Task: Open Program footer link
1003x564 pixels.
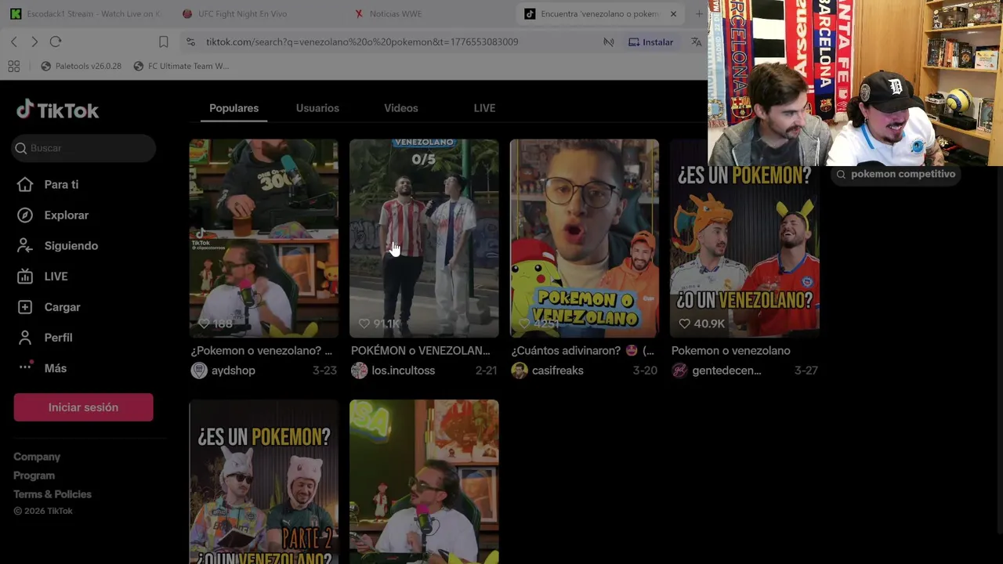Action: click(x=34, y=475)
